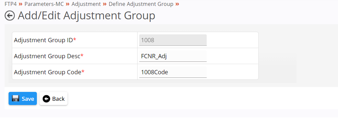Image resolution: width=338 pixels, height=122 pixels.
Task: Navigate to Define Adjustment Group breadcrumb
Action: point(141,4)
